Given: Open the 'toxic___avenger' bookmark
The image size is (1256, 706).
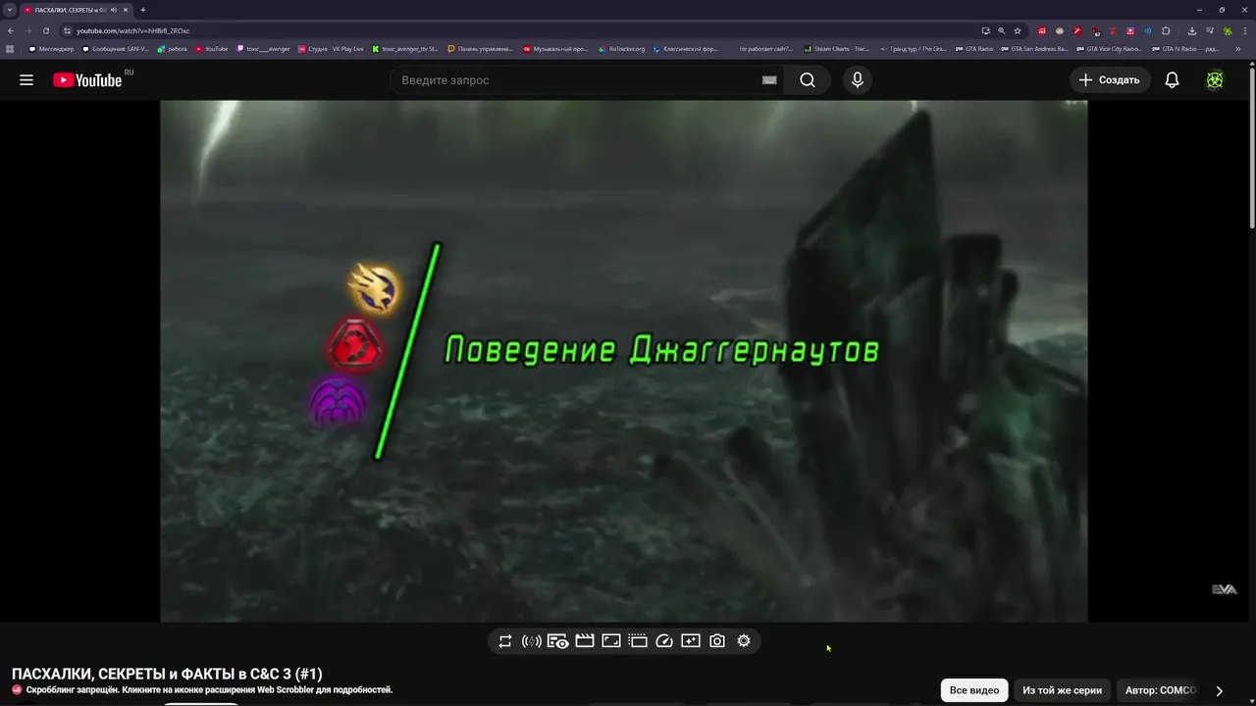Looking at the screenshot, I should click(x=264, y=48).
